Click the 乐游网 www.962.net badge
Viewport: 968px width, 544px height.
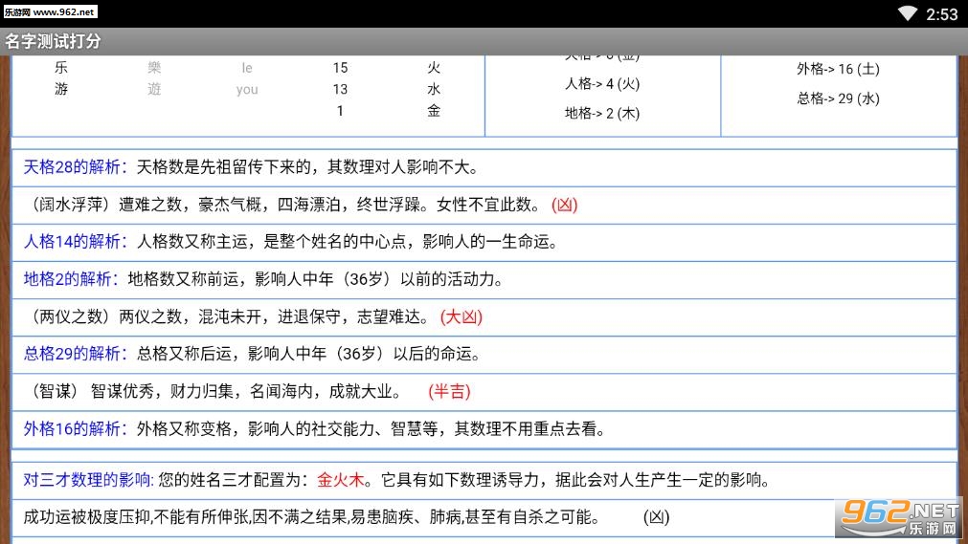tap(50, 11)
